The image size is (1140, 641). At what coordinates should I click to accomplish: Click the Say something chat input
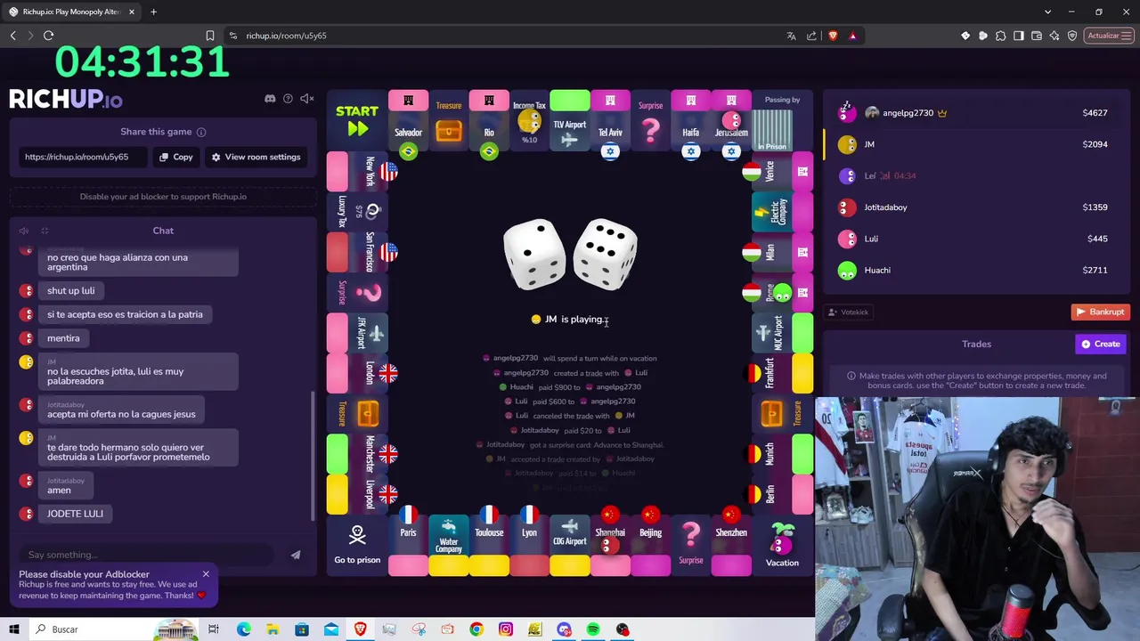pyautogui.click(x=147, y=555)
